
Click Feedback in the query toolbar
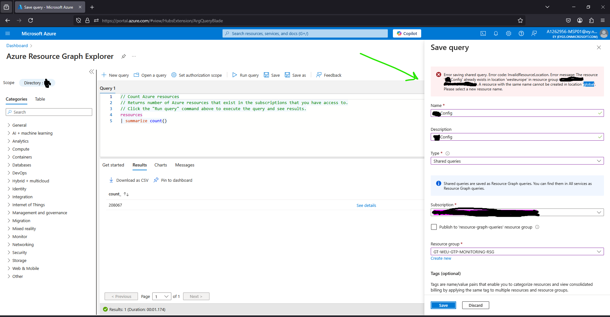(x=329, y=75)
